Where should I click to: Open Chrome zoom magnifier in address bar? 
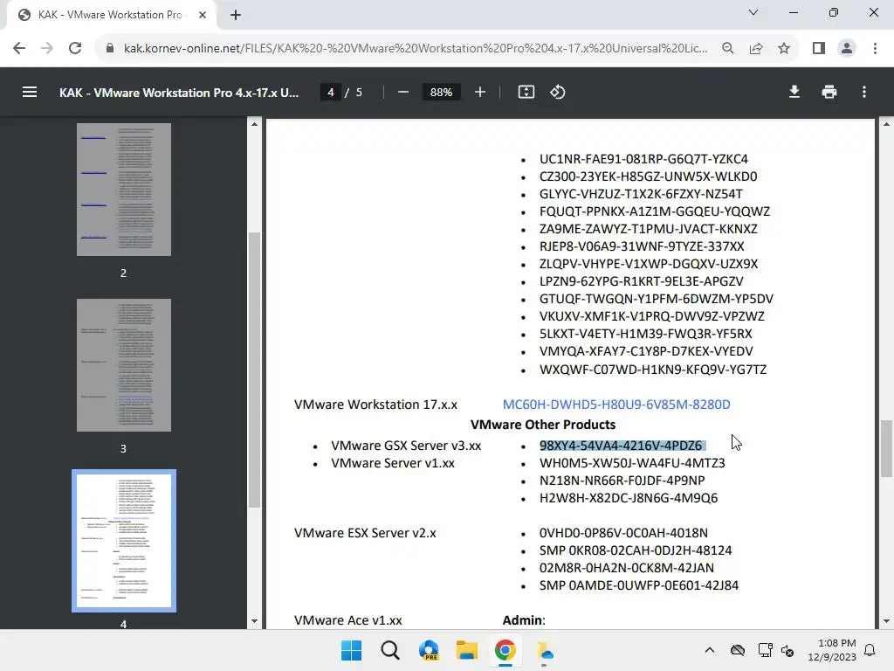[x=727, y=49]
